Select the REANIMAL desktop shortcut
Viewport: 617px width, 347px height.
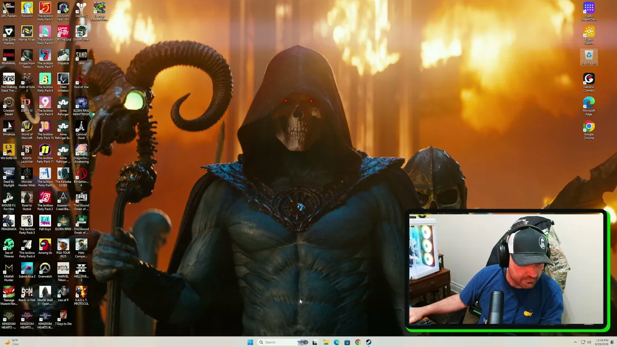click(x=9, y=57)
